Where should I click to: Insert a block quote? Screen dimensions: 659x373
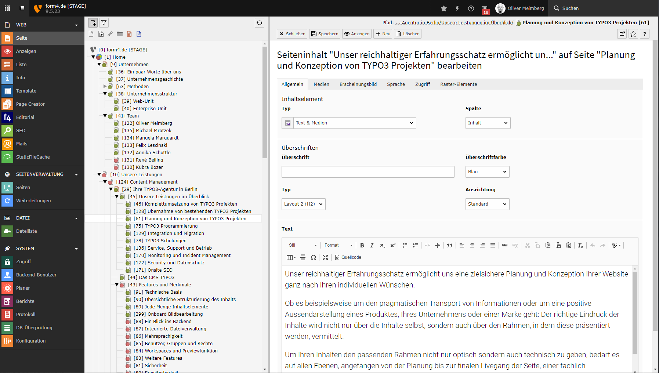coord(450,245)
